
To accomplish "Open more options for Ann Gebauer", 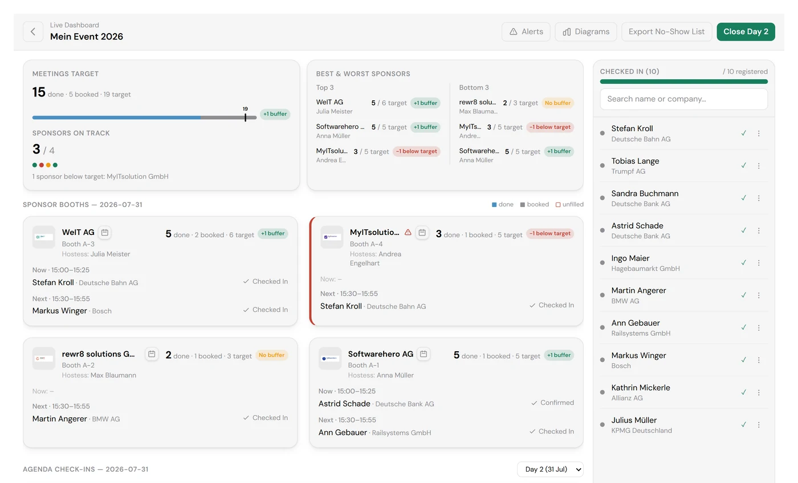I will pos(759,328).
